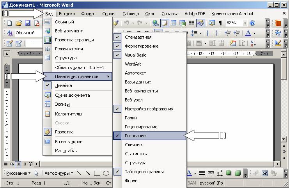The image size is (289, 188).
Task: Open the Справка menu
Action: click(x=170, y=14)
